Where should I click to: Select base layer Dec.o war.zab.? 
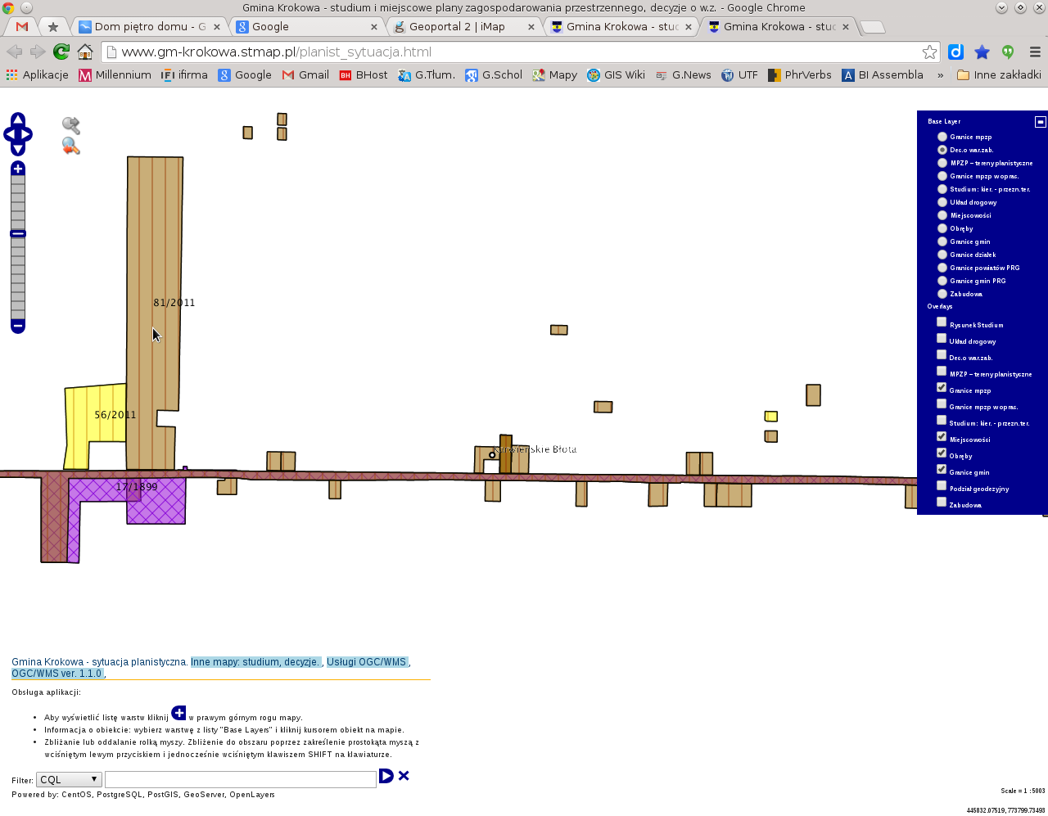[x=942, y=150]
